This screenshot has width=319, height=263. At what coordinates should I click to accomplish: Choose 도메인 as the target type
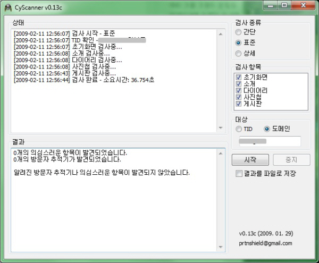(x=267, y=129)
